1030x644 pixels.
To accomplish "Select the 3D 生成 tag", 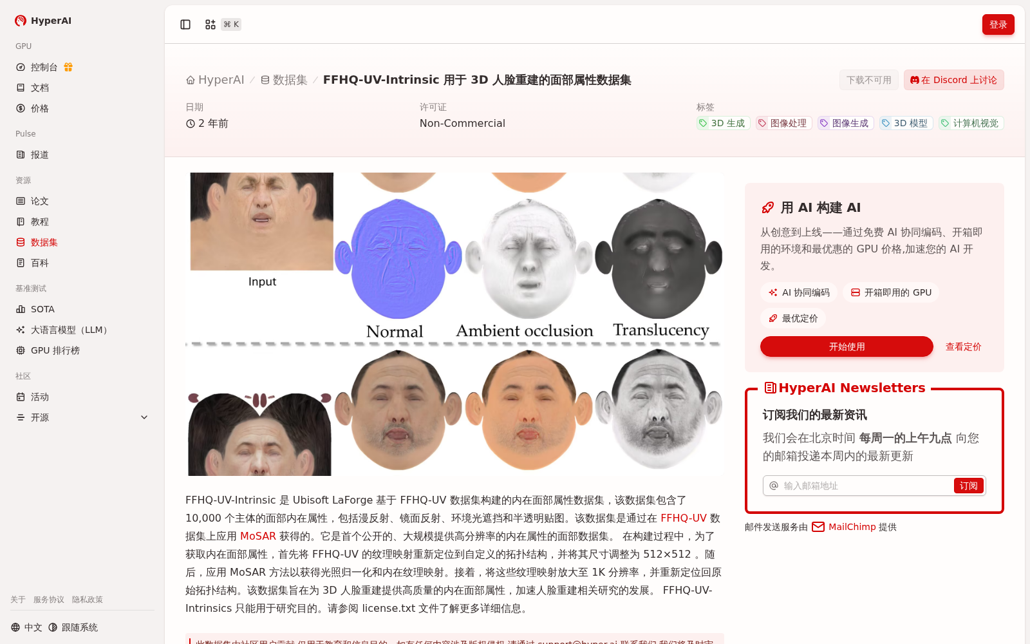I will point(723,123).
